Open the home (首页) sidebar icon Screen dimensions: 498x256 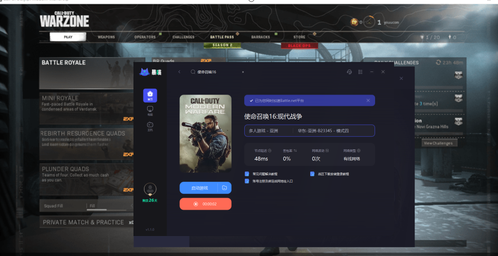click(x=150, y=95)
